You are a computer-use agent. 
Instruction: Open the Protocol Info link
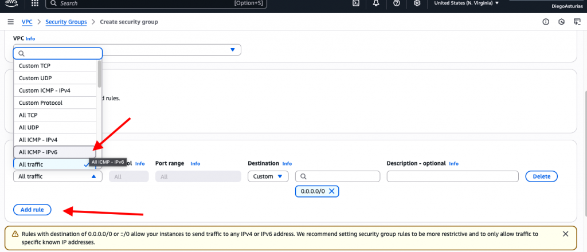pos(140,164)
